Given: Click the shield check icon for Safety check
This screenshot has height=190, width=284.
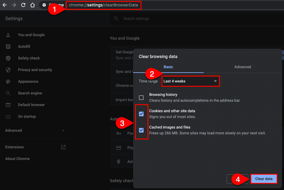Looking at the screenshot, I should click(x=8, y=58).
